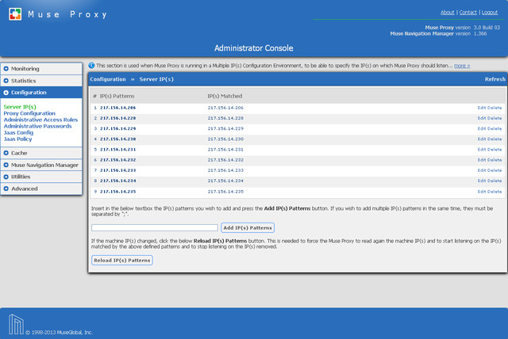
Task: Edit the 217.156.14.231 pattern
Action: coord(482,150)
